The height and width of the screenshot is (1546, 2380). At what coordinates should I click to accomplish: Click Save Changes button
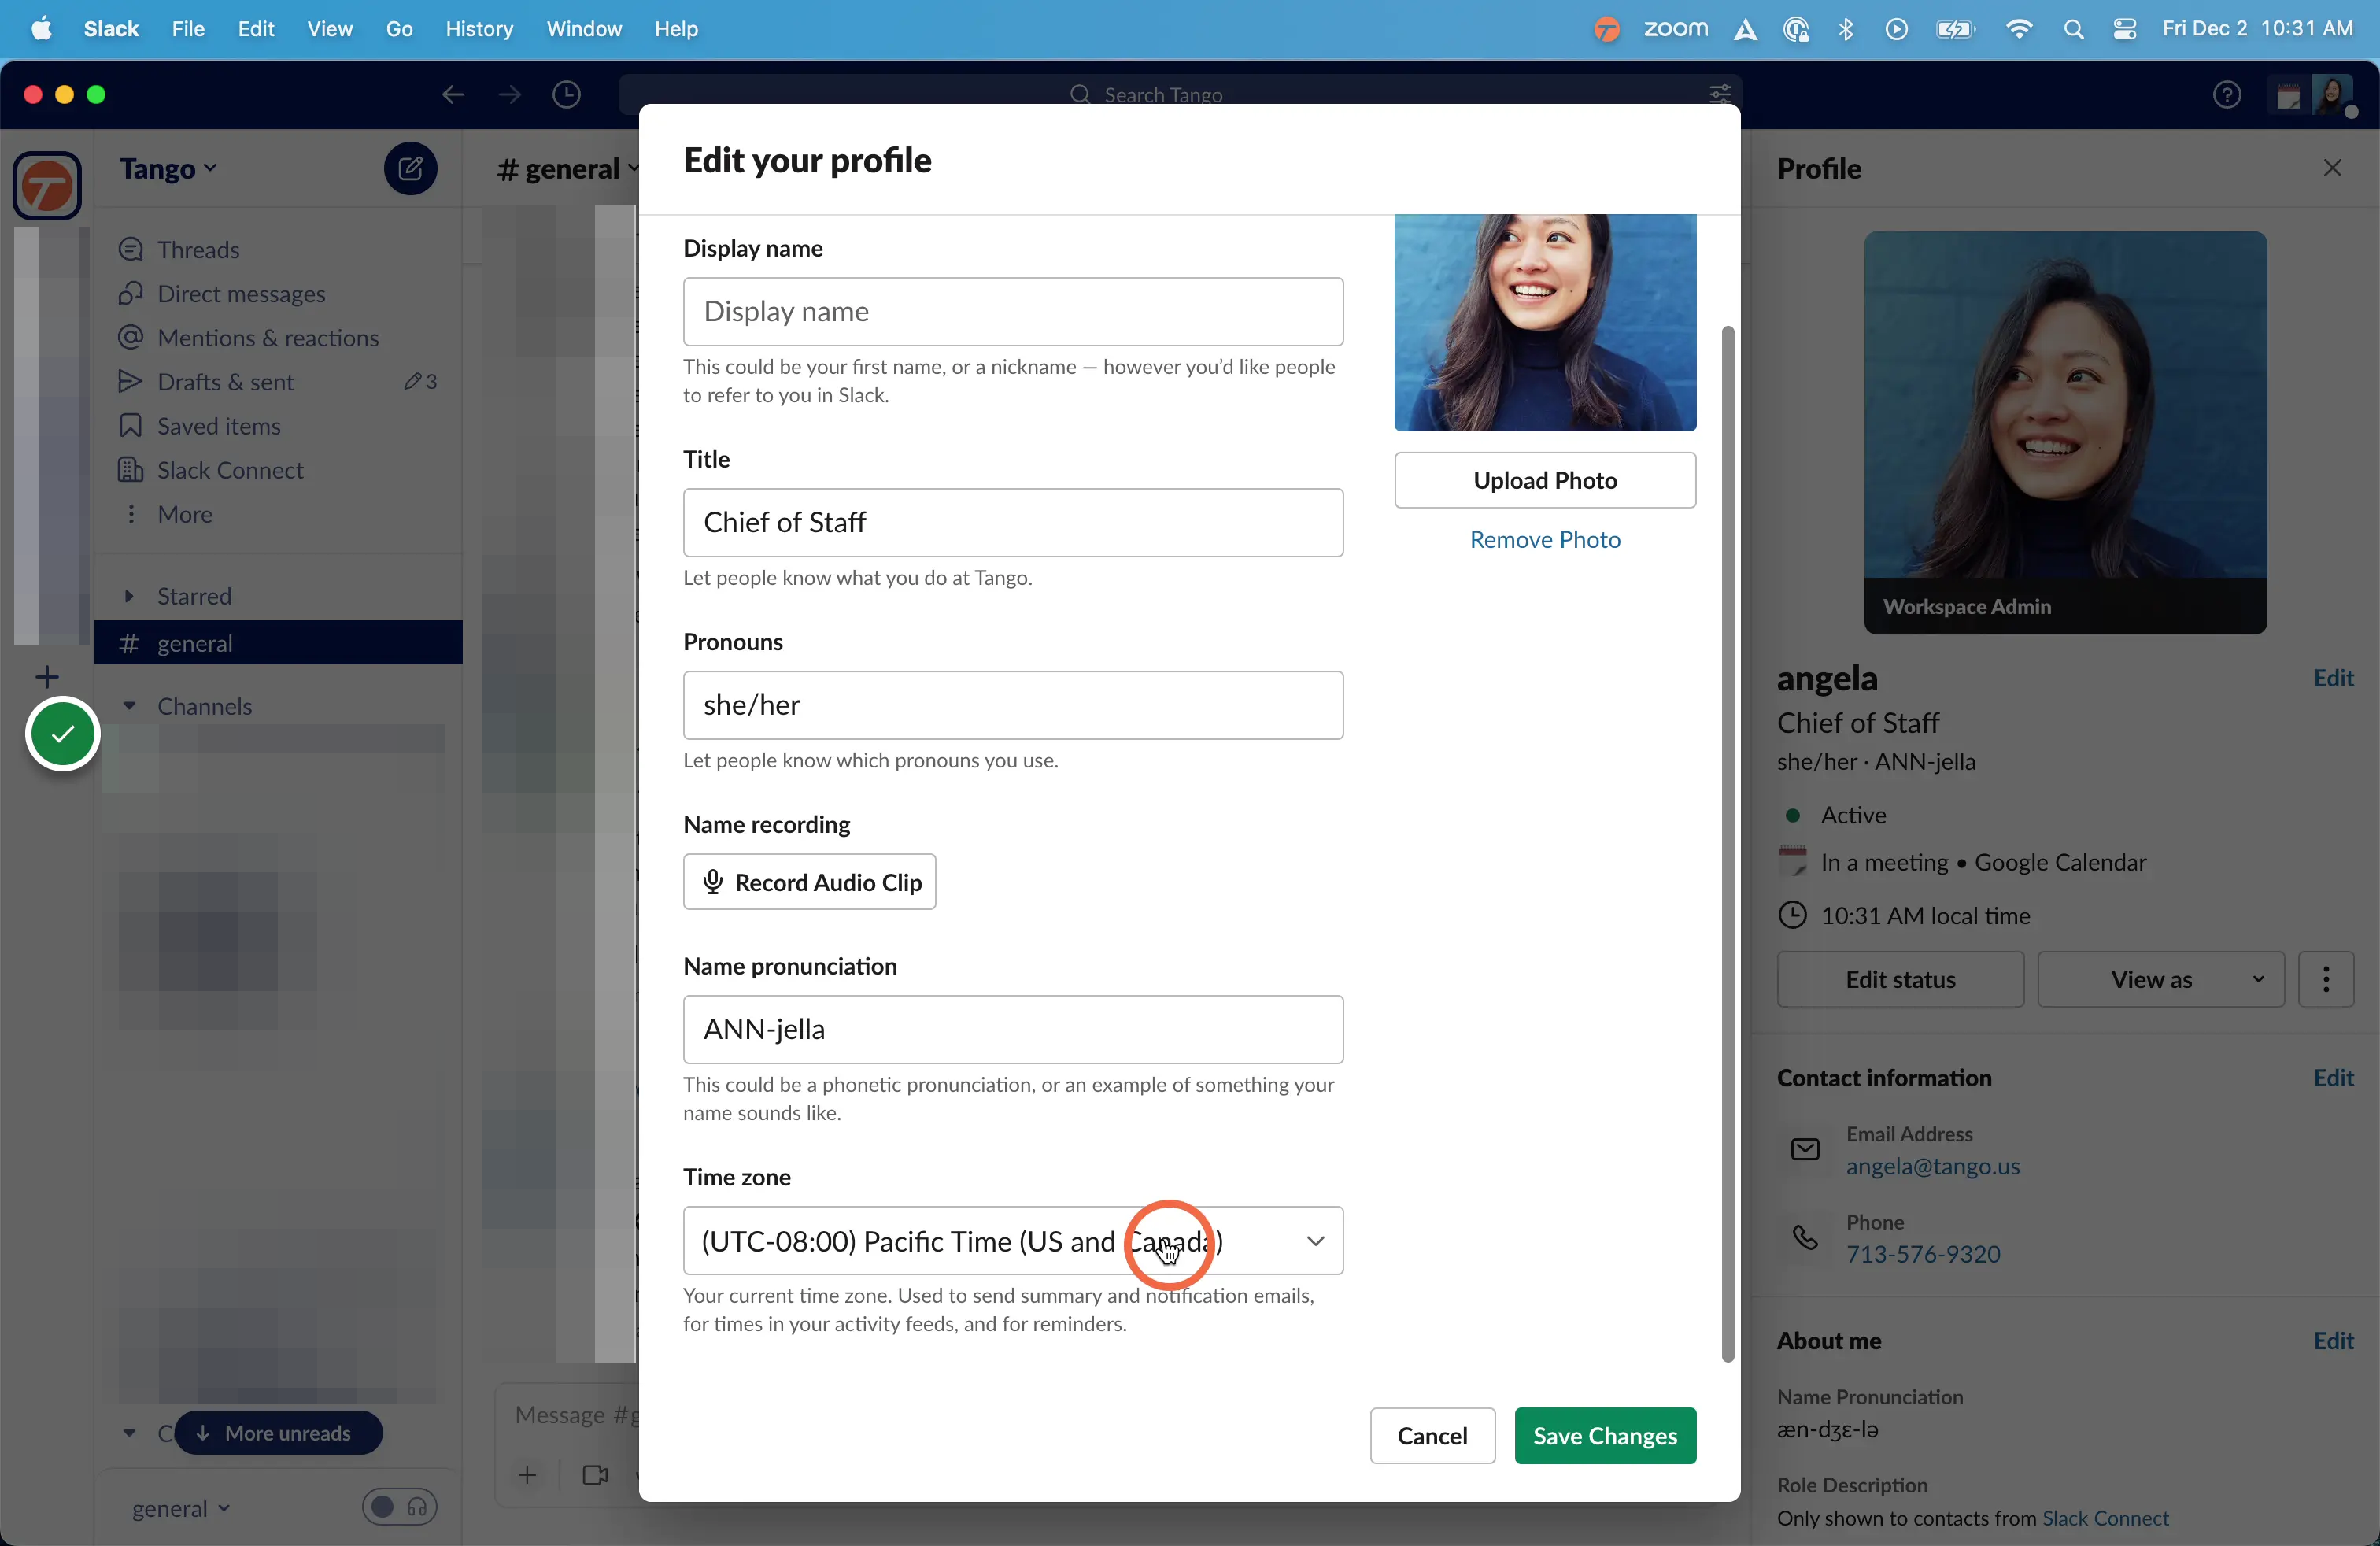point(1604,1435)
